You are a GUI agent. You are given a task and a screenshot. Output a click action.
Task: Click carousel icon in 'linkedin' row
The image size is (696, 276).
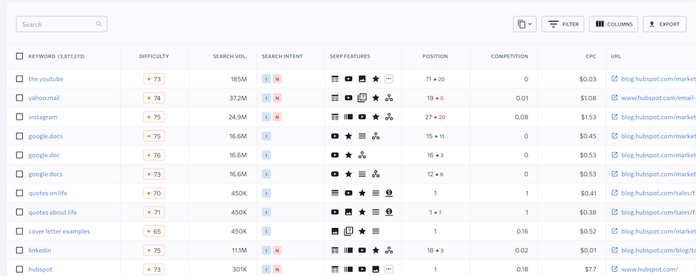(349, 250)
